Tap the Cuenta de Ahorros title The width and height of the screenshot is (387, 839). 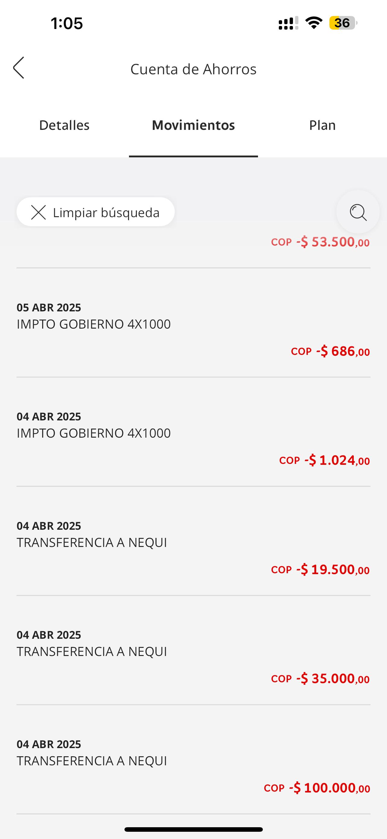click(193, 69)
